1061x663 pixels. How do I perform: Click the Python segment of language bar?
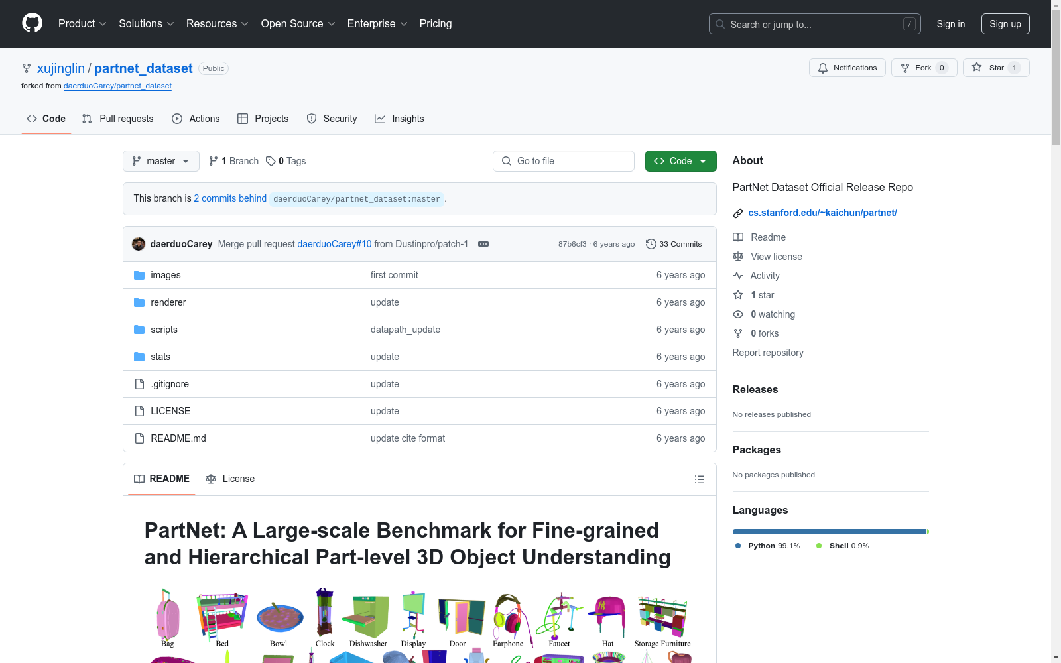point(829,532)
